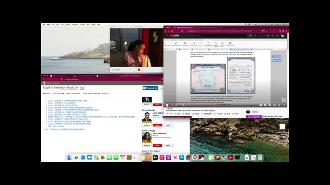Viewport: 330px width, 185px height.
Task: Click THANKS under the video
Action: click(x=218, y=114)
